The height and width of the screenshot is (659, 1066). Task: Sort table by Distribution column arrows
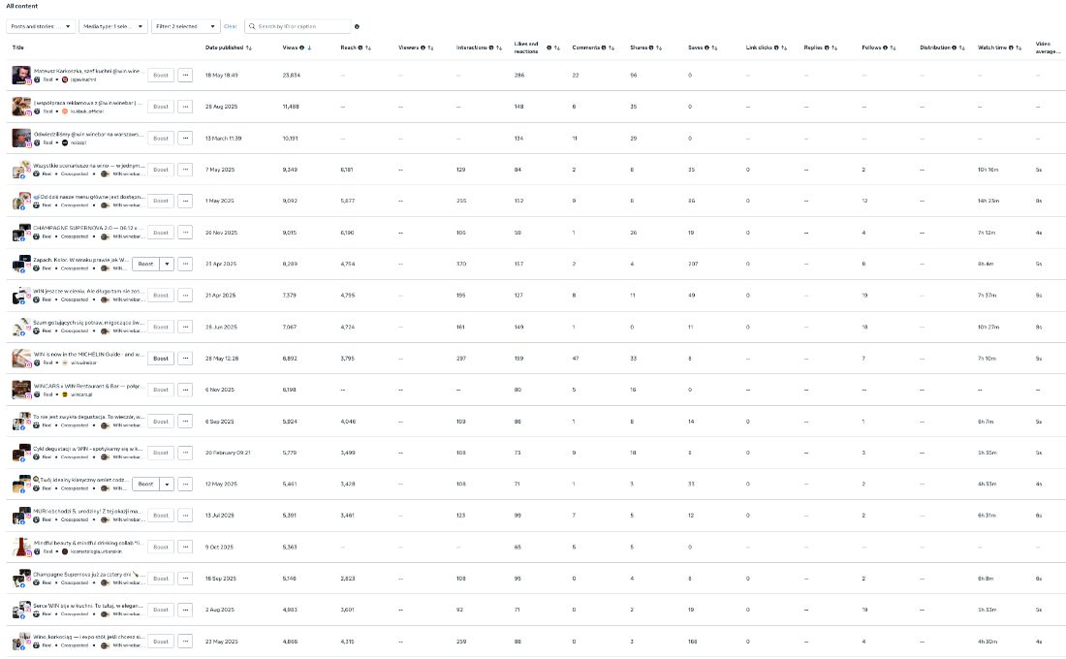click(x=961, y=47)
